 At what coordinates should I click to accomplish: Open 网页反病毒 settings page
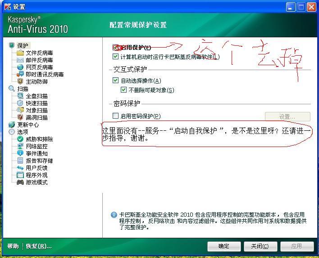39,67
